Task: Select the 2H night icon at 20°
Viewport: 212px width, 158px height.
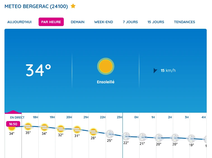Action: (159, 138)
